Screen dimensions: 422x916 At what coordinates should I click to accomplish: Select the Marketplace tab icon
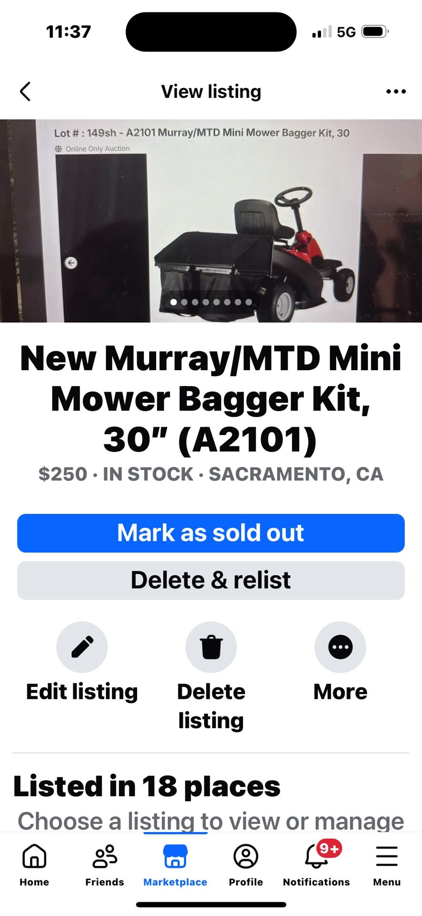click(175, 856)
